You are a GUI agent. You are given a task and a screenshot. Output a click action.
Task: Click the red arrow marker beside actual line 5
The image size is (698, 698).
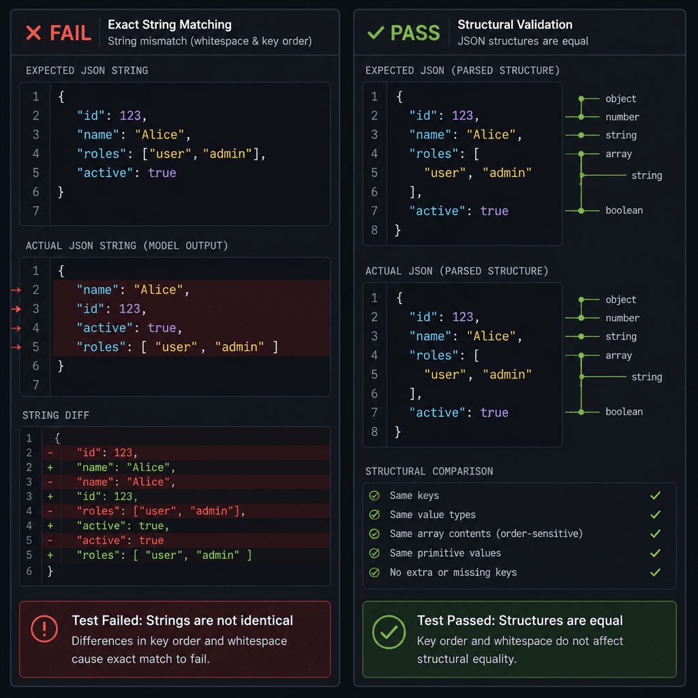(x=16, y=347)
